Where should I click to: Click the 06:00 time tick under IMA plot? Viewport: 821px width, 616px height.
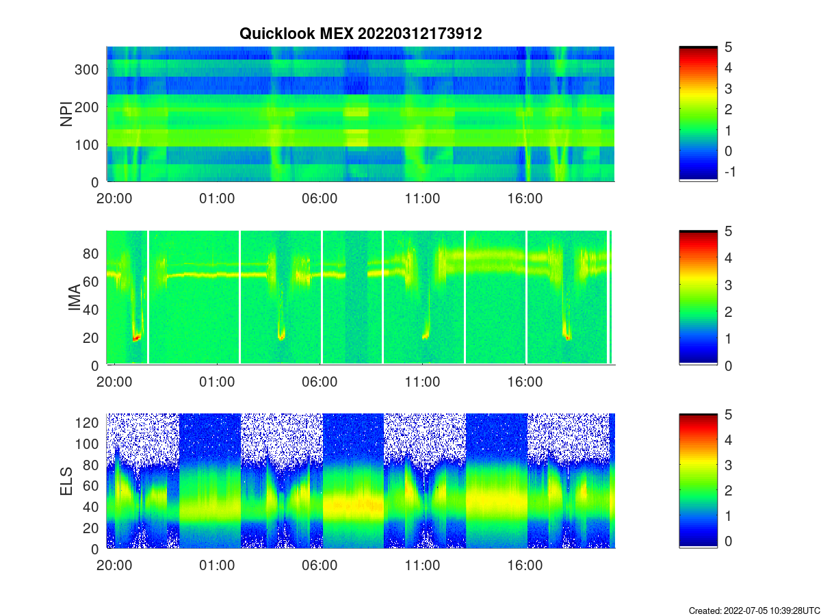coord(320,381)
